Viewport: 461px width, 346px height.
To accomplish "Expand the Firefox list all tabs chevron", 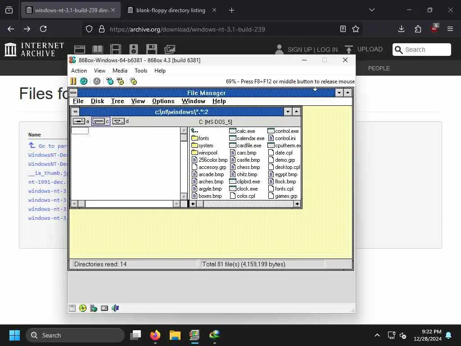I will tap(372, 10).
